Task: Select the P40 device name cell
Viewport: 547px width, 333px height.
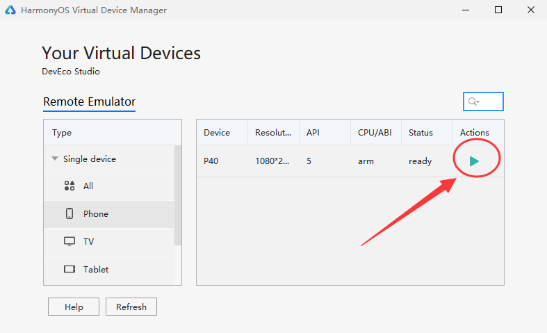Action: [211, 161]
